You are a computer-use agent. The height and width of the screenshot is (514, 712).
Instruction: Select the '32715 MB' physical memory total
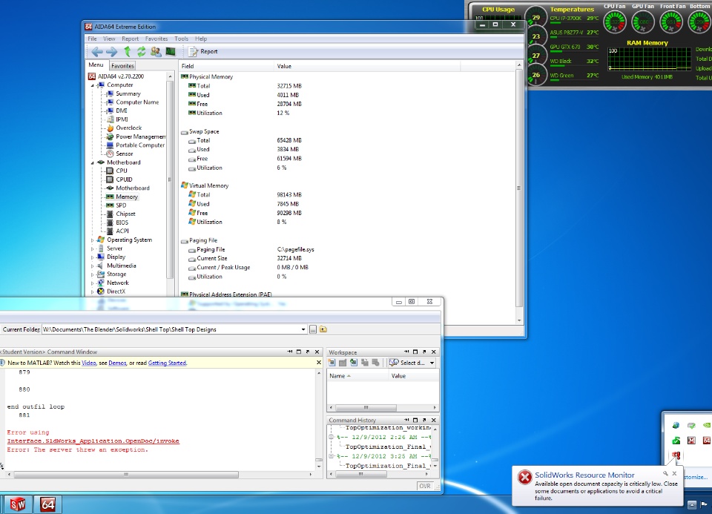point(289,86)
